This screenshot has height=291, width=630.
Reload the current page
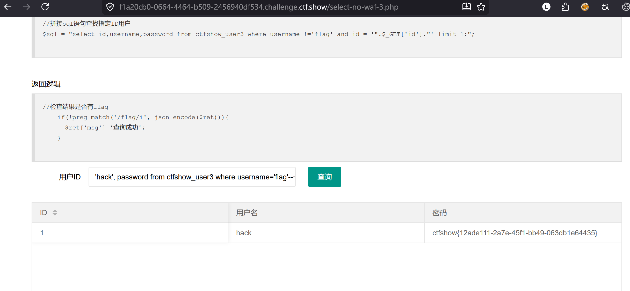pyautogui.click(x=45, y=7)
